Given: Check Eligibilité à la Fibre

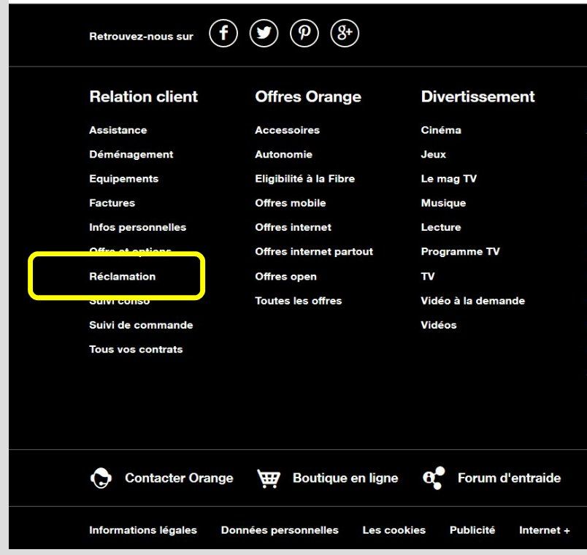Looking at the screenshot, I should [304, 179].
